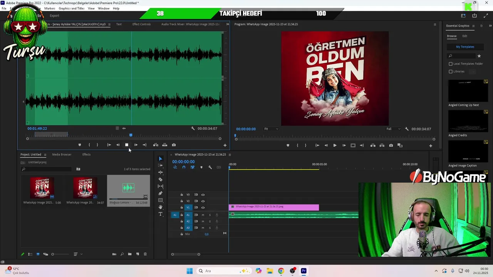
Task: Open Export workspace tab
Action: (x=54, y=16)
